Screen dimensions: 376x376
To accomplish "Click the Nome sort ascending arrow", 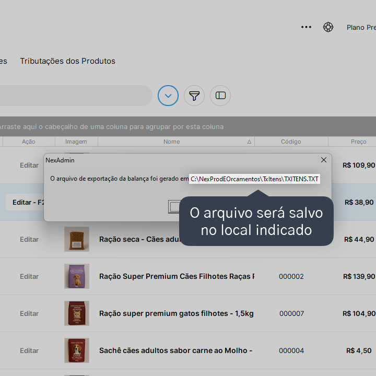I will (249, 142).
